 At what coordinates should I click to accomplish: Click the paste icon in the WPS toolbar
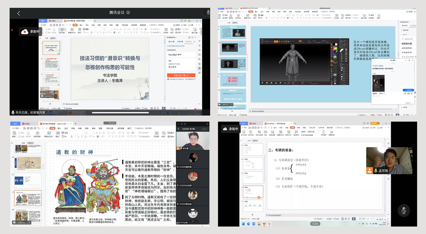click(15, 134)
